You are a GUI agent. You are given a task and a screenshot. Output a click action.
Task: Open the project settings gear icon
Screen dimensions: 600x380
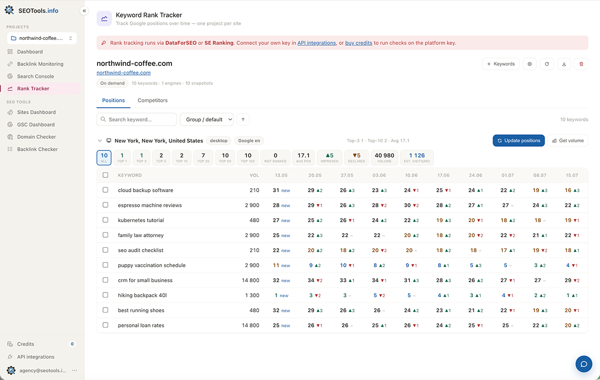[x=530, y=64]
